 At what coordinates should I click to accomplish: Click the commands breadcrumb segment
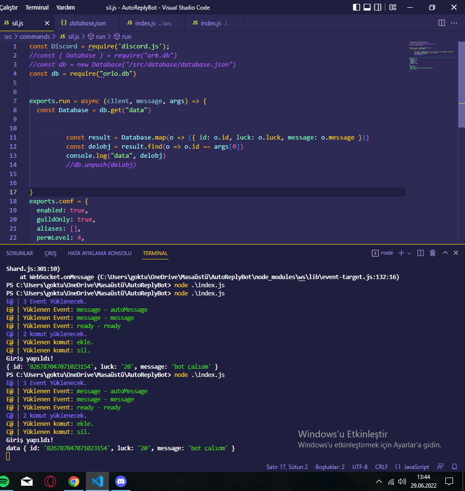(35, 36)
